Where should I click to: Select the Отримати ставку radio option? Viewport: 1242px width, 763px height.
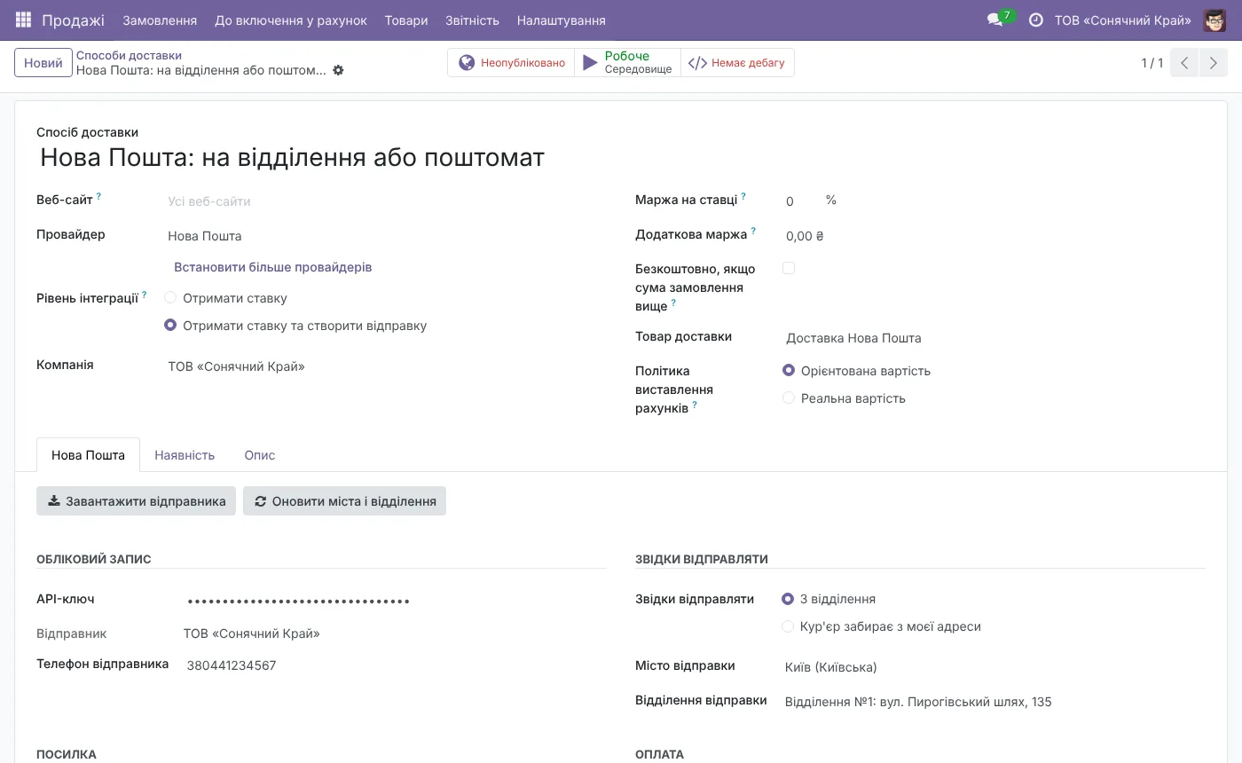point(170,298)
